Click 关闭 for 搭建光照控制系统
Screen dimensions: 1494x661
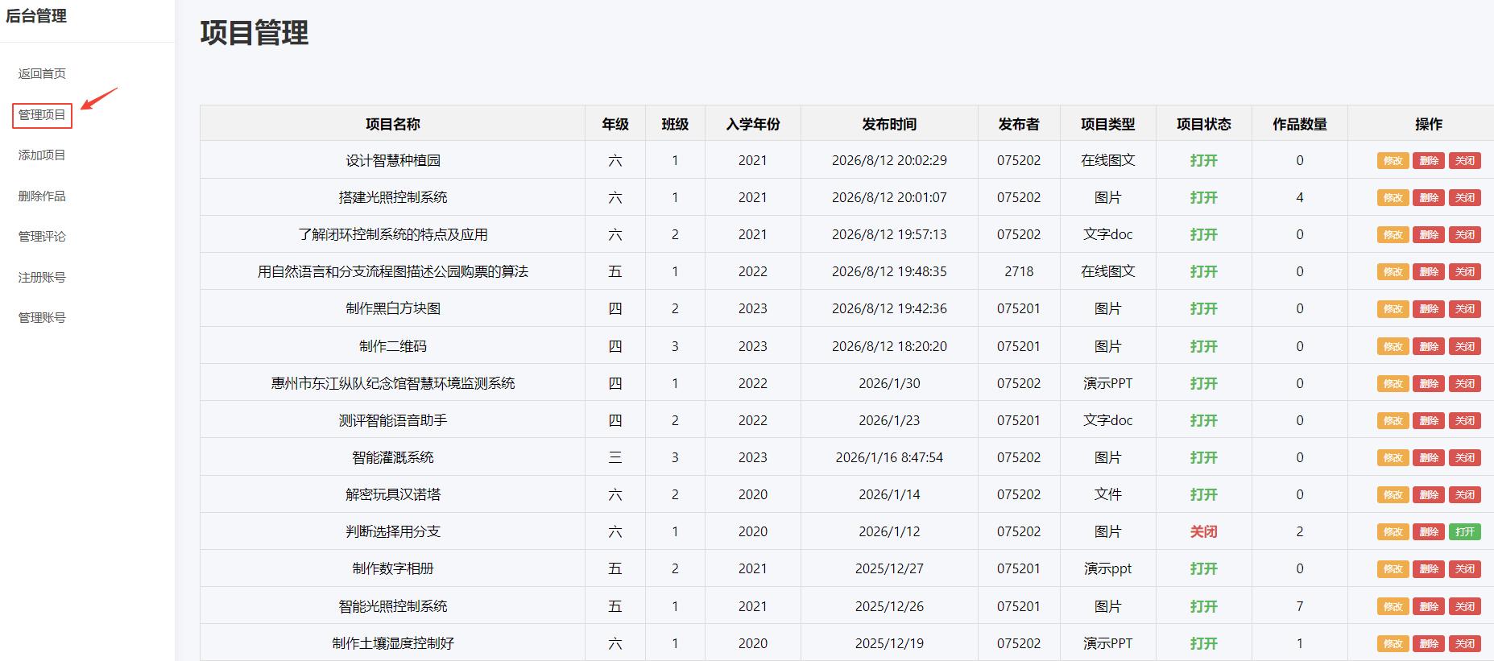click(1465, 197)
